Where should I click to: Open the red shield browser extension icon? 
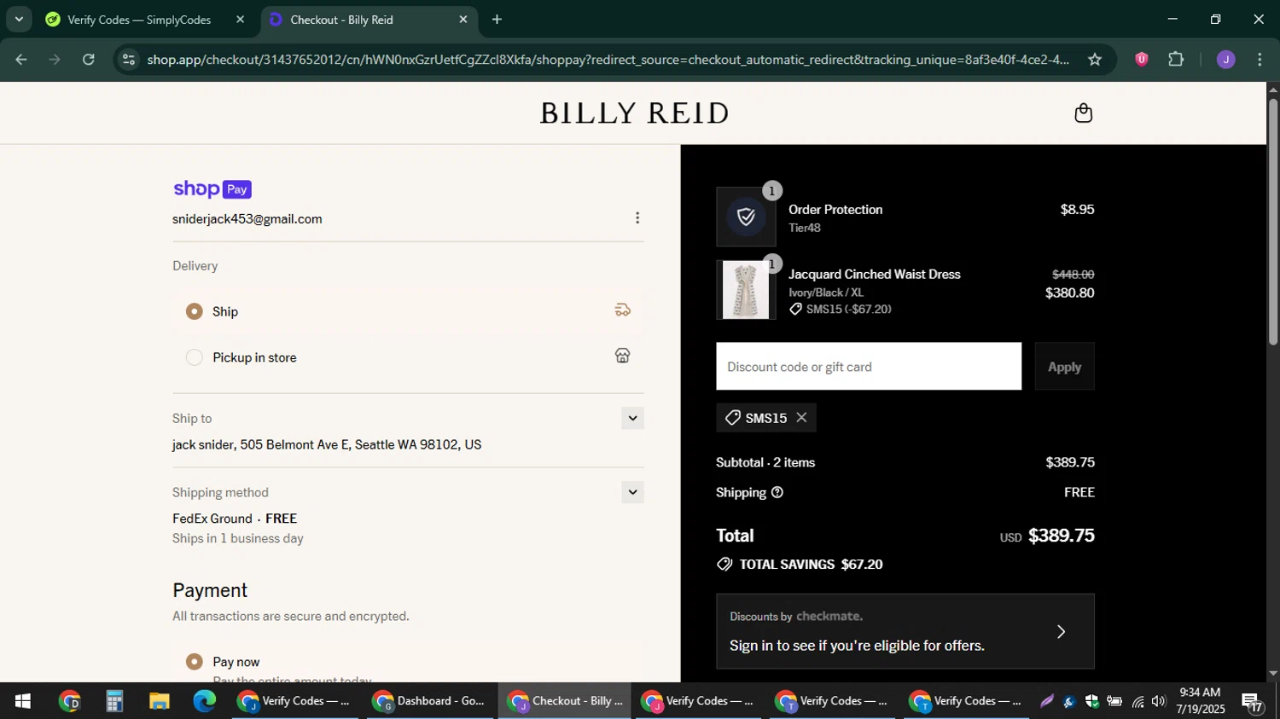1142,59
